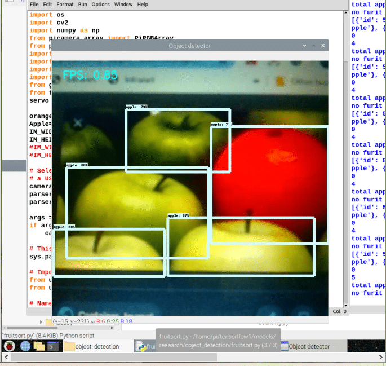The width and height of the screenshot is (386, 366).
Task: Open the Run menu
Action: tap(82, 5)
